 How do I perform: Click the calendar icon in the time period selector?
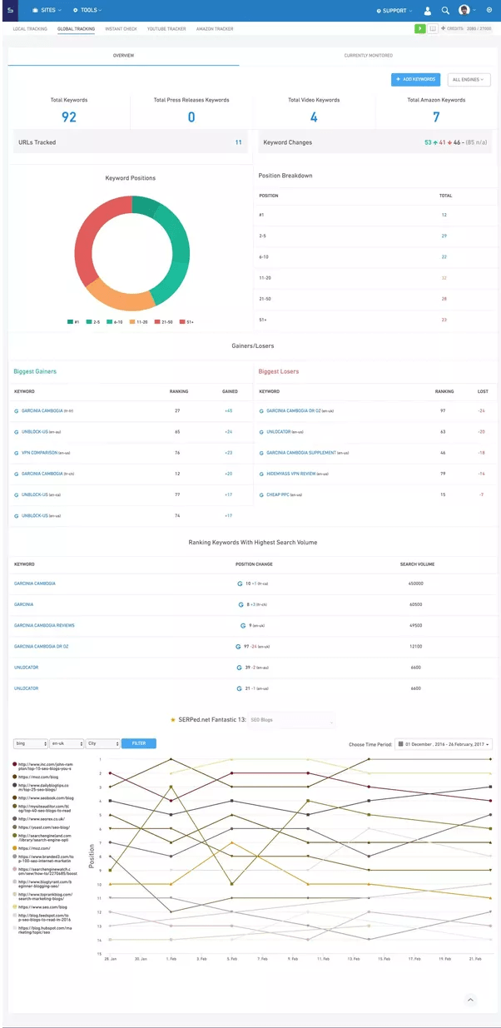[x=402, y=744]
